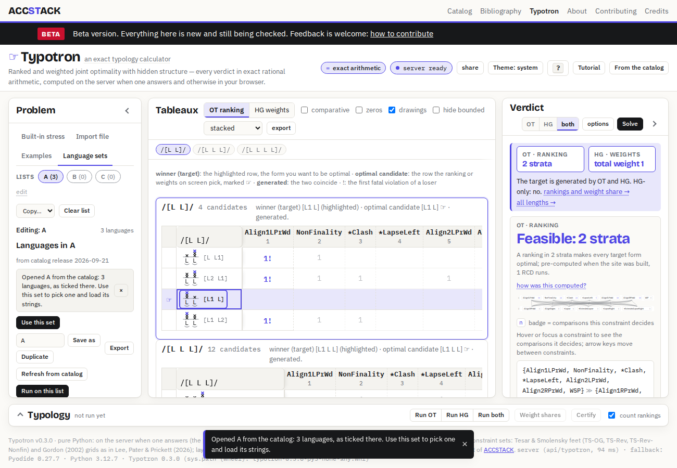This screenshot has height=468, width=677.
Task: Select list B (0)
Action: tap(79, 177)
